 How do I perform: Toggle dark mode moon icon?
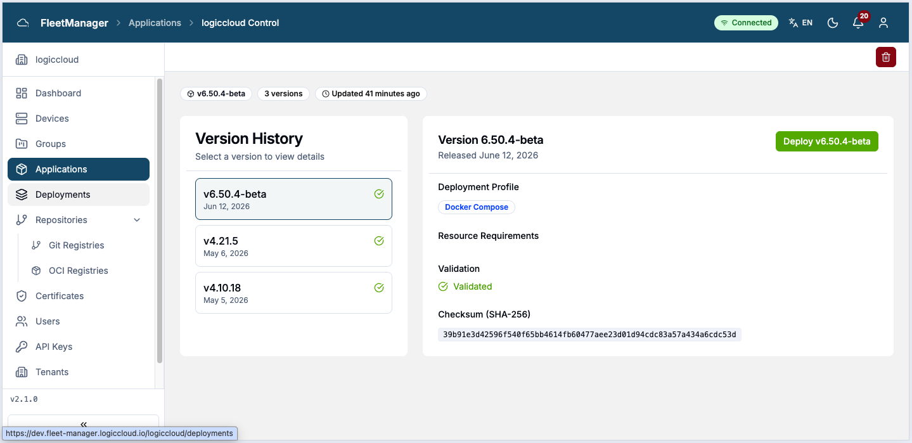[x=833, y=23]
